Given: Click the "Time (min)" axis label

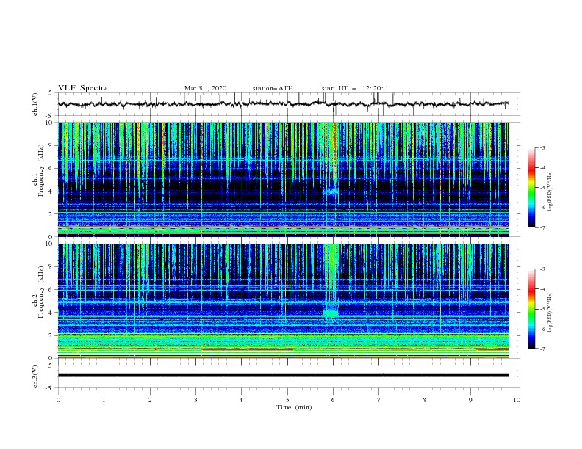Looking at the screenshot, I should (294, 407).
